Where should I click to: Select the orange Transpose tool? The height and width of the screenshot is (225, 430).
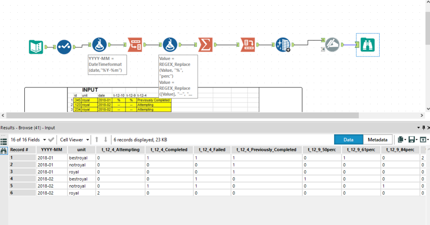click(134, 45)
